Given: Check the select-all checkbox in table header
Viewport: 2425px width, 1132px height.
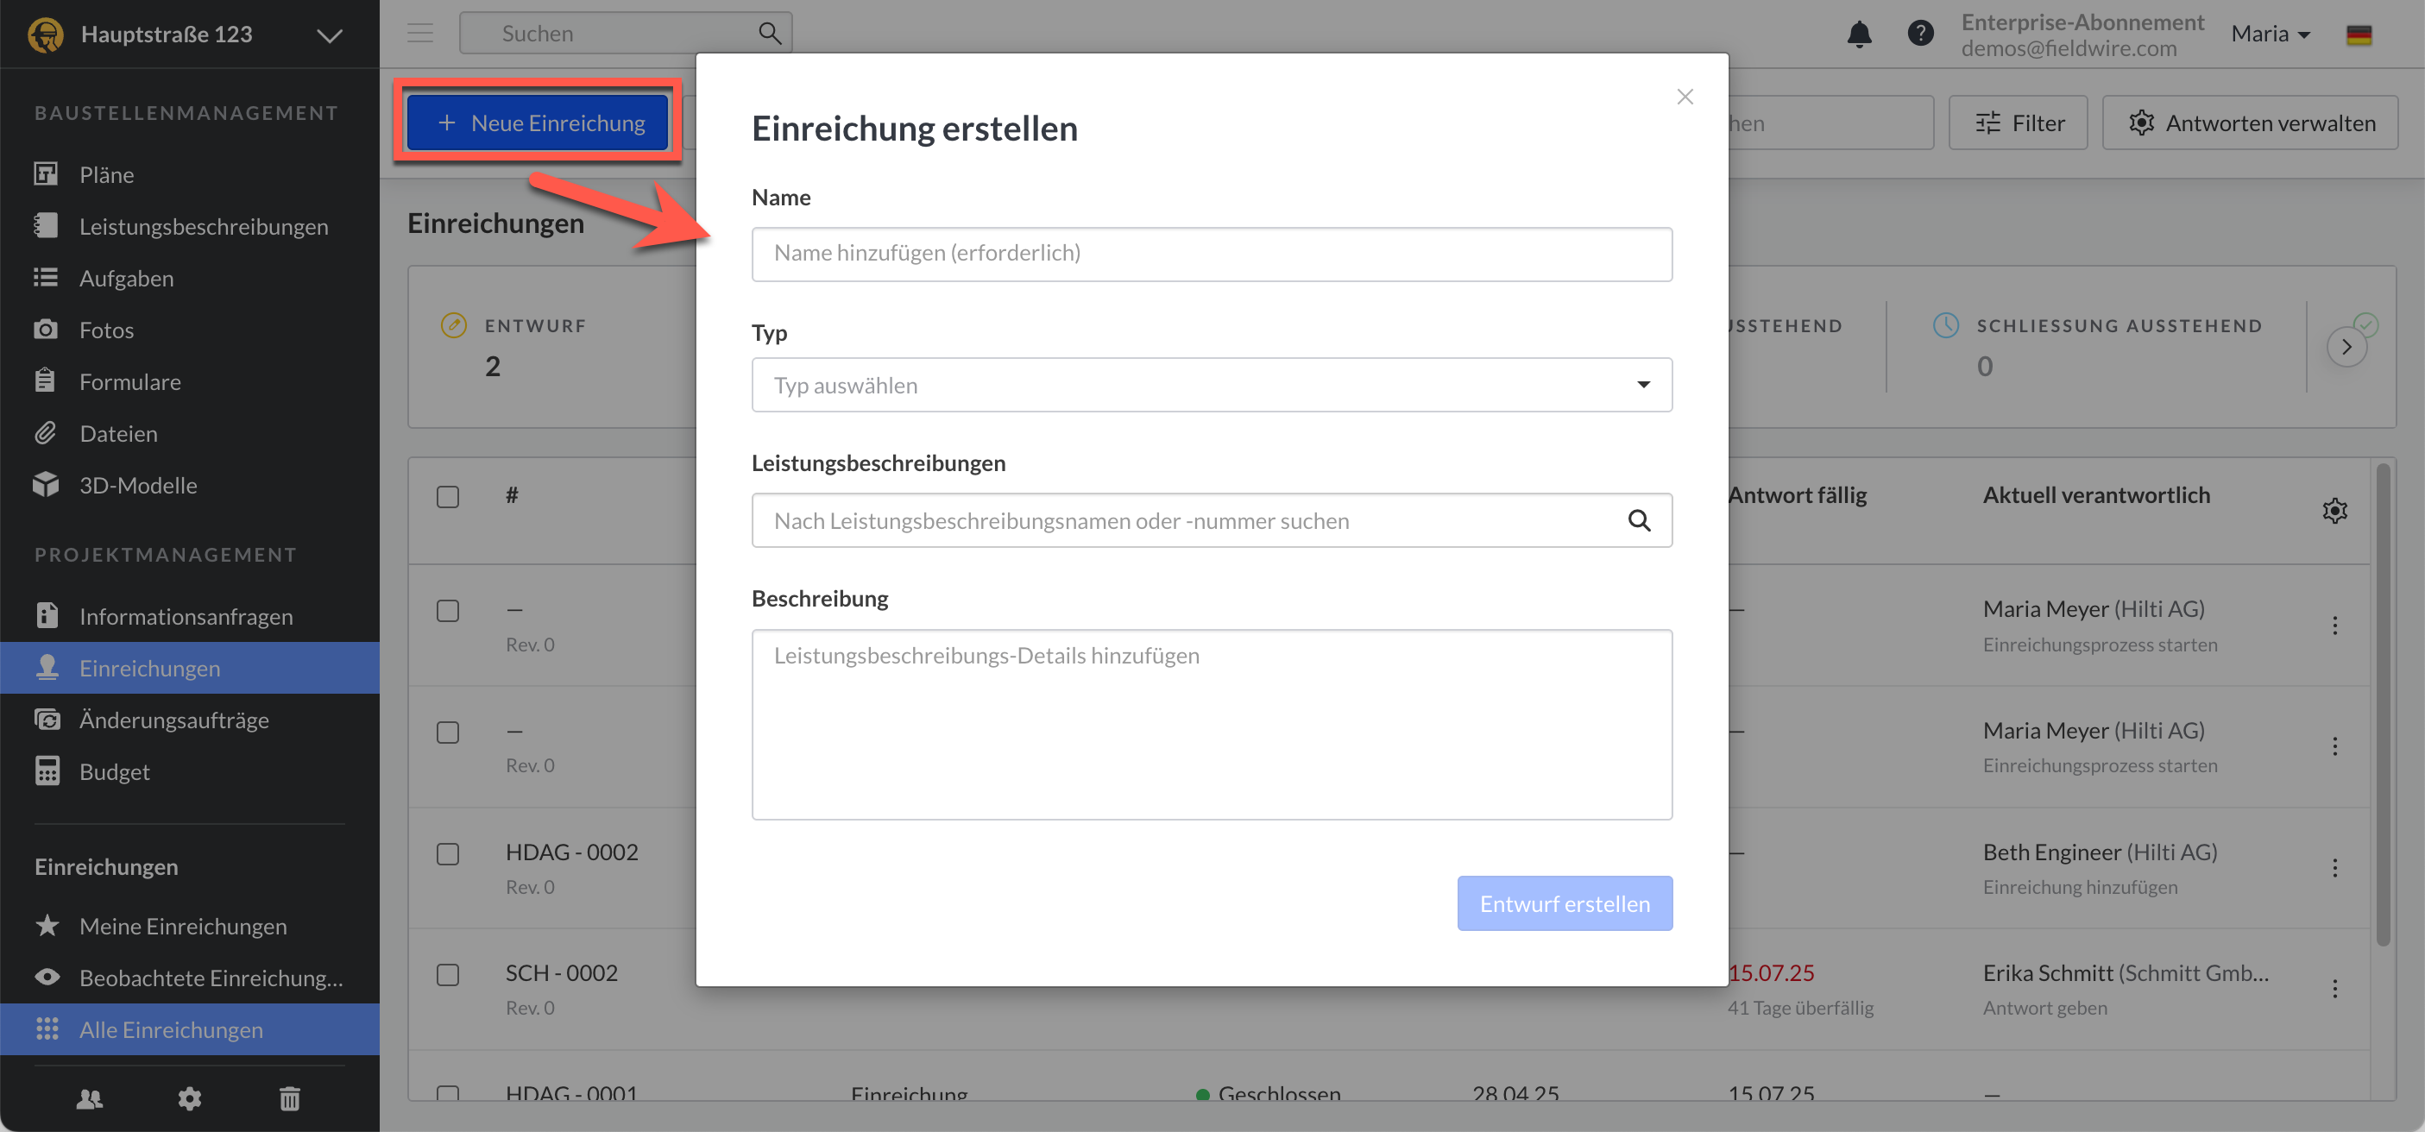Looking at the screenshot, I should (448, 496).
